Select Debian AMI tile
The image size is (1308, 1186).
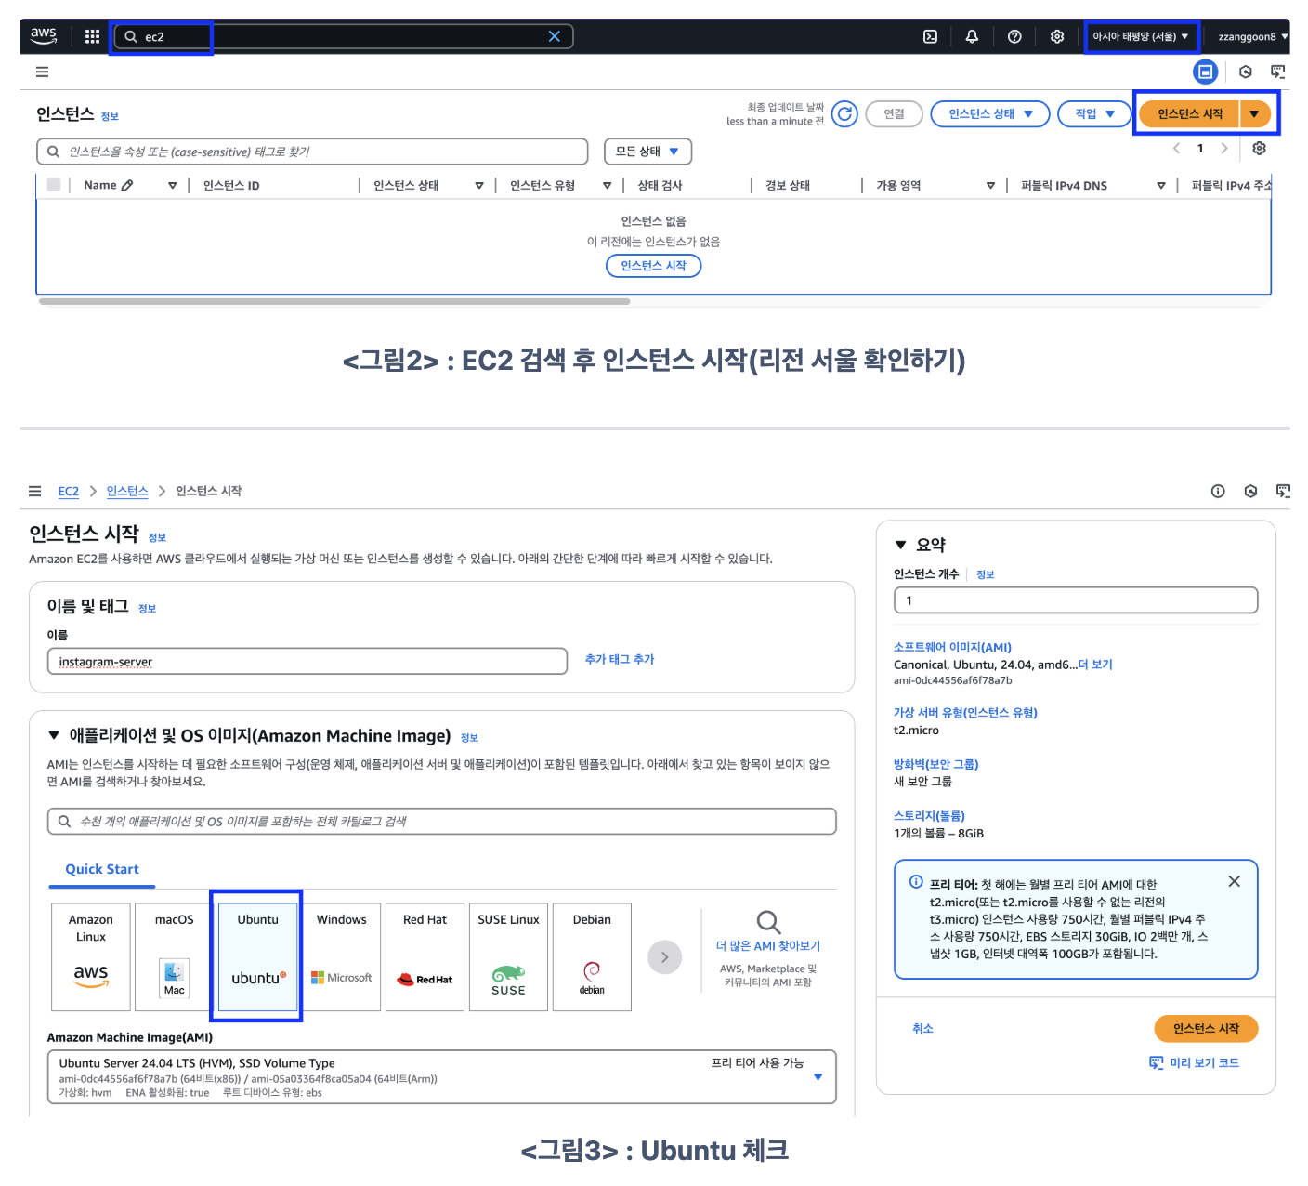point(592,956)
